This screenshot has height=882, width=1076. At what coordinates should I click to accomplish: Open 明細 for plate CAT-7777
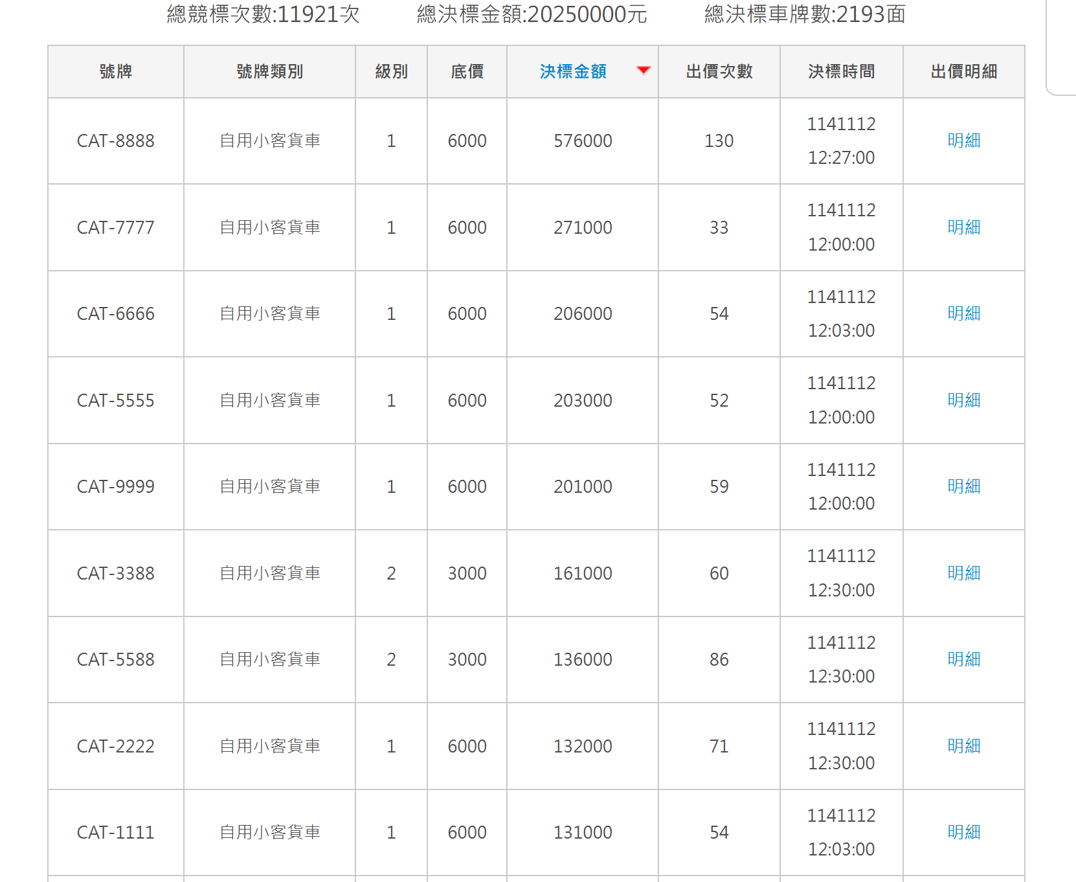(963, 227)
